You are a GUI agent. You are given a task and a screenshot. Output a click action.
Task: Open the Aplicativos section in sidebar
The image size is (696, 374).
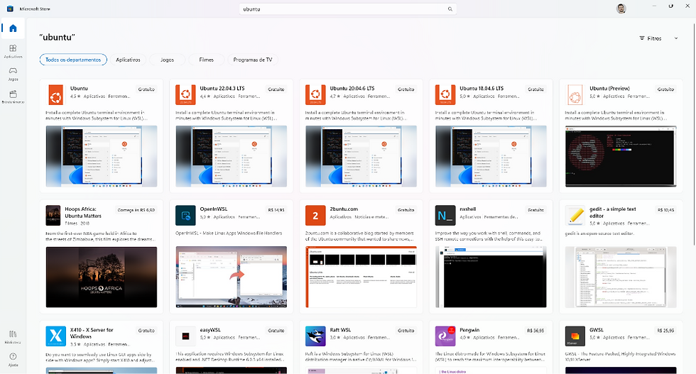pyautogui.click(x=13, y=51)
